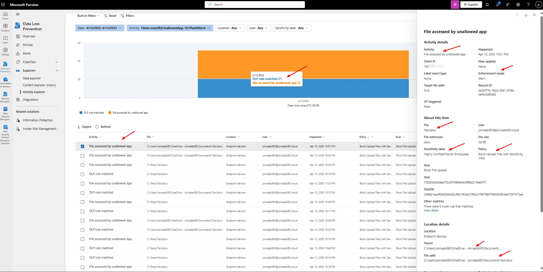This screenshot has height=272, width=543.
Task: Open the notifications bell icon
Action: 487,5
